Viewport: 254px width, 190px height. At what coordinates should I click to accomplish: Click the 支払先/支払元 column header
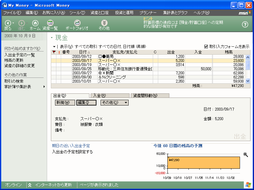pos(125,52)
